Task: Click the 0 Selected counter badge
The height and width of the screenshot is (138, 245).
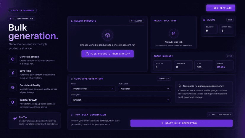Action: (x=137, y=21)
